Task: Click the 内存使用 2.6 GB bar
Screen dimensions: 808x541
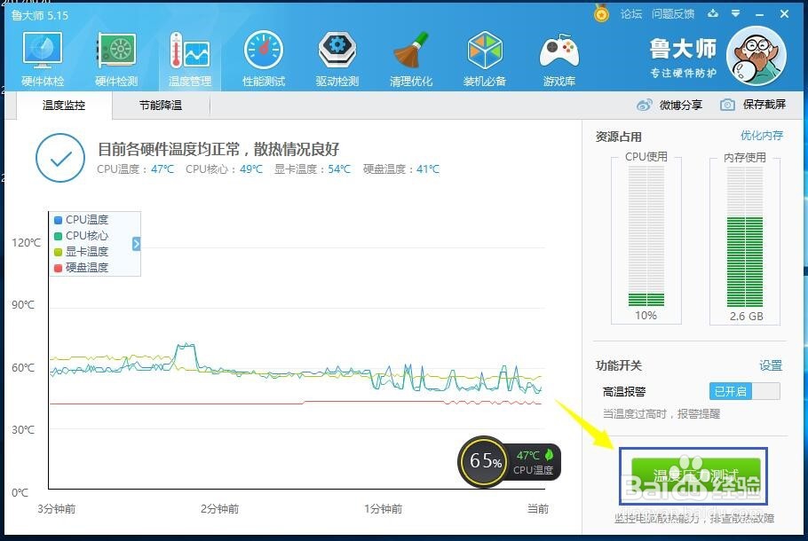Action: 745,236
